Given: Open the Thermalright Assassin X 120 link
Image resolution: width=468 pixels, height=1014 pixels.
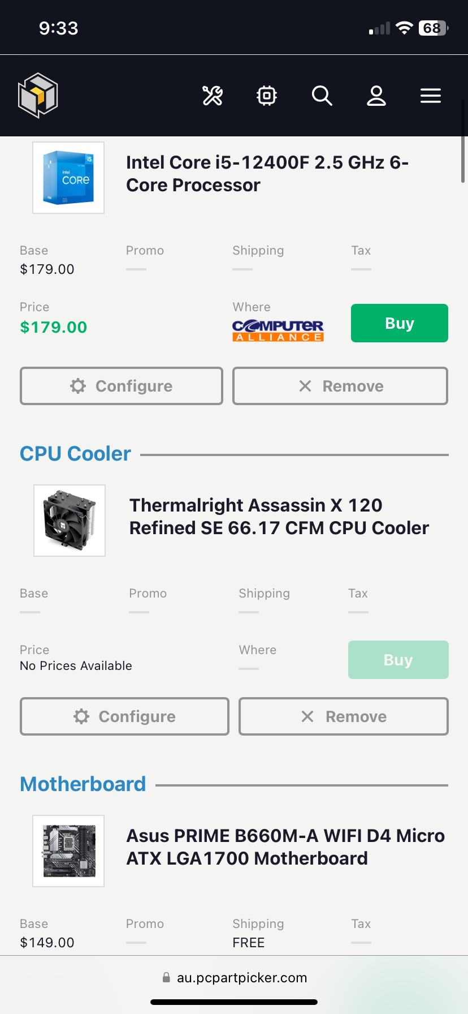Looking at the screenshot, I should (279, 517).
